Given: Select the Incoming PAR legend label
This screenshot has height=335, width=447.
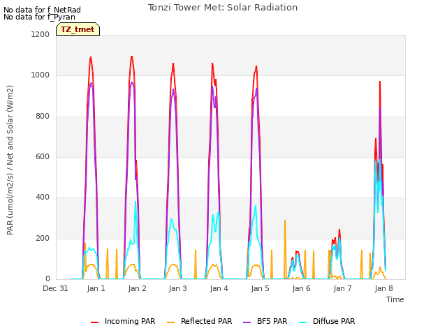Looking at the screenshot, I should (x=130, y=321).
